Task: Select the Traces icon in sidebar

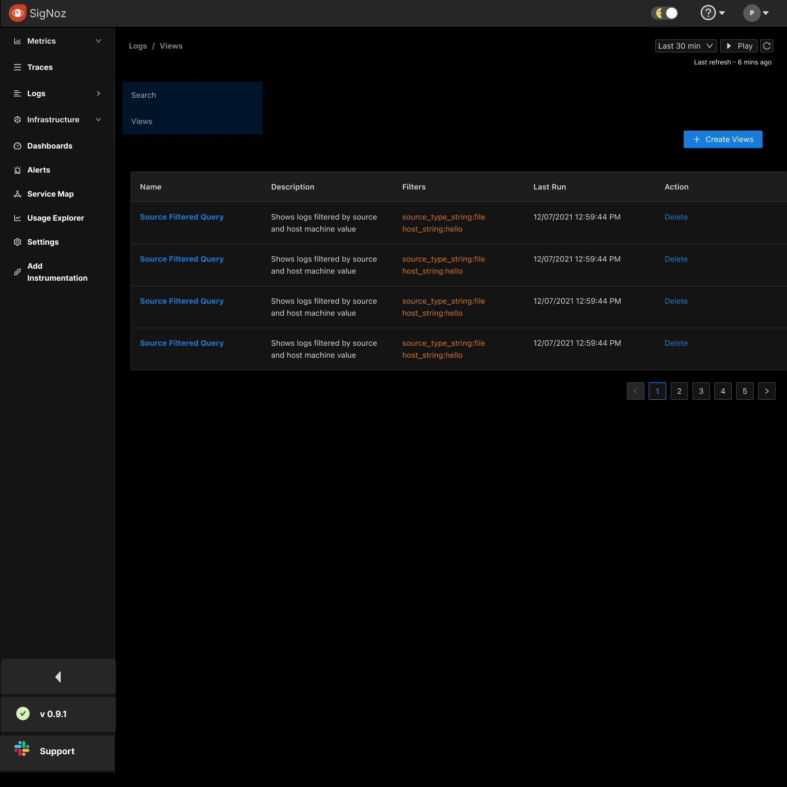Action: pyautogui.click(x=17, y=67)
